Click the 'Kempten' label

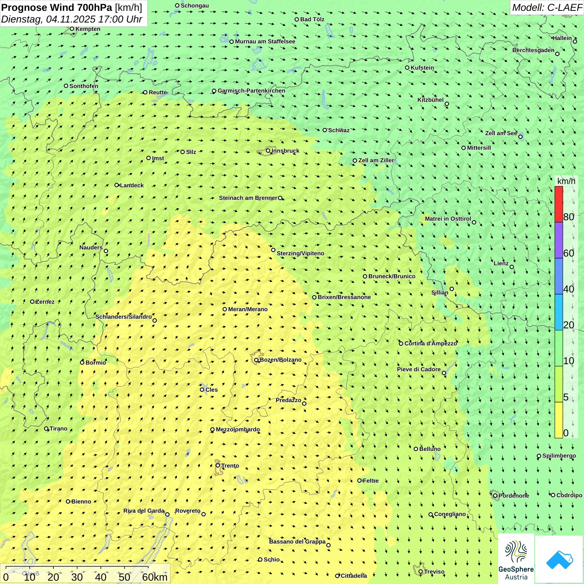(88, 29)
